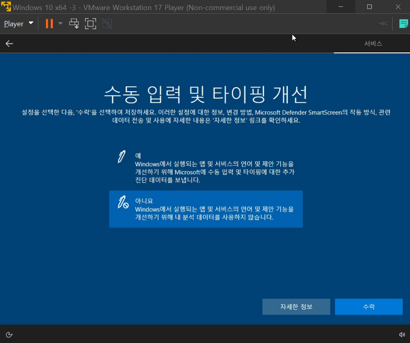Click the pen icon beside 예
Screen dimensions: 410x343
tap(121, 156)
